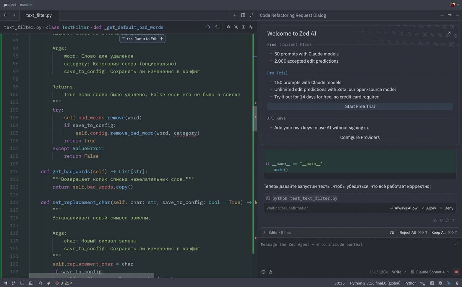The image size is (462, 287).
Task: Open the thread history menu icon
Action: point(450,15)
